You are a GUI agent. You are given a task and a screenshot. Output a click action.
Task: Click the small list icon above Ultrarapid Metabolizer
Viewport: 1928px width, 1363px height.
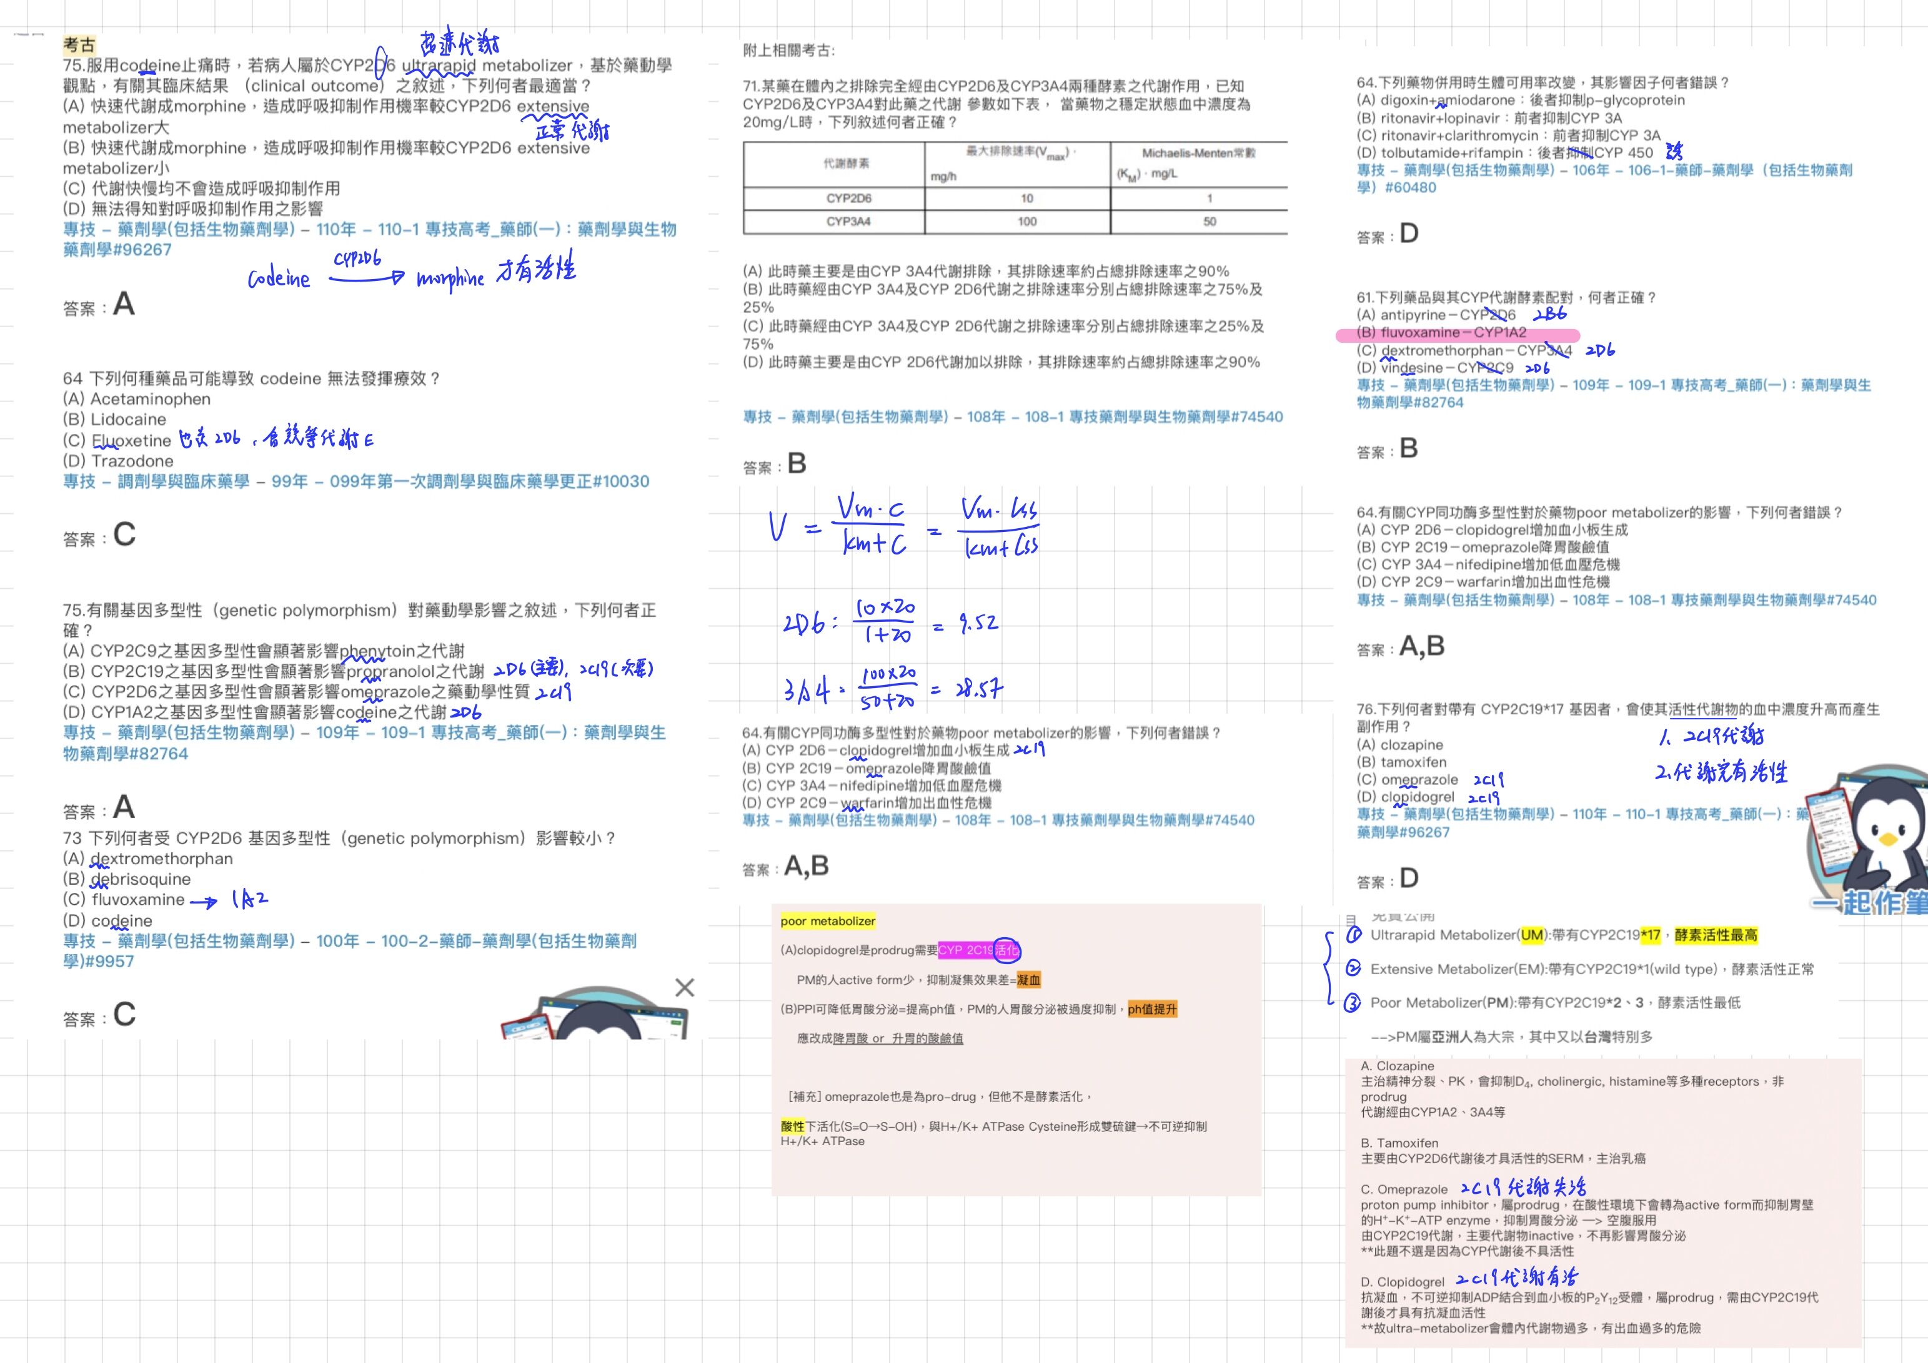click(x=1351, y=920)
